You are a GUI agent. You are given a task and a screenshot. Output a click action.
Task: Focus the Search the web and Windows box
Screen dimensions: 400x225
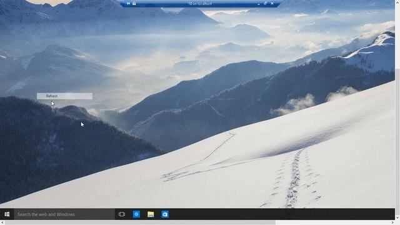point(64,214)
